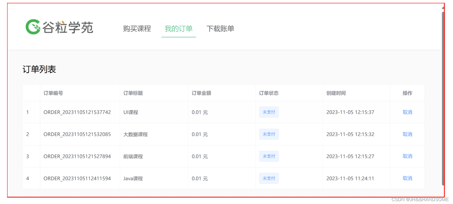Click the 订单状态 column header
Viewport: 453px width, 204px height.
tap(269, 93)
